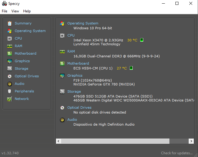Viewport: 198px width, 157px height.
Task: Select CPU section in sidebar
Action: coord(18,38)
